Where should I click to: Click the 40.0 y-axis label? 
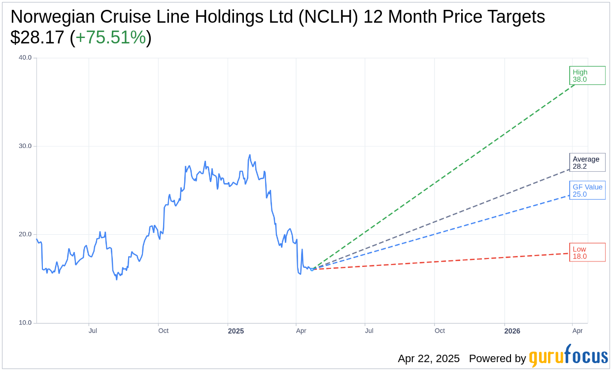25,58
